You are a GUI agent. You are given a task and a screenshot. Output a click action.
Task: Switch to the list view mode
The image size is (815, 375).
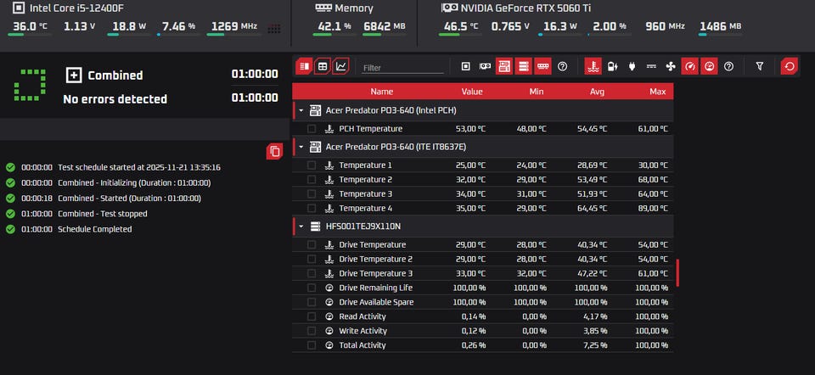point(305,66)
